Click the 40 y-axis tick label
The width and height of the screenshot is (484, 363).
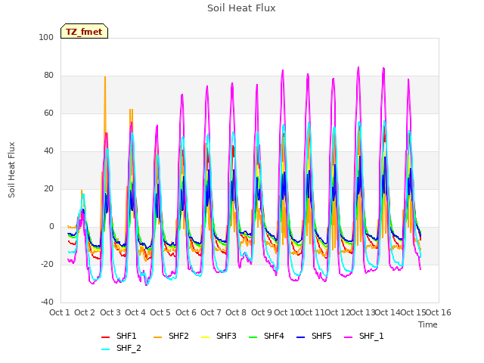coord(48,151)
